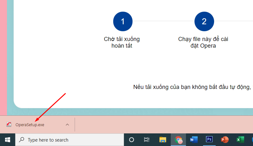253x146 pixels.
Task: Expand the OperaSetup.exe download options chevron
Action: 67,125
